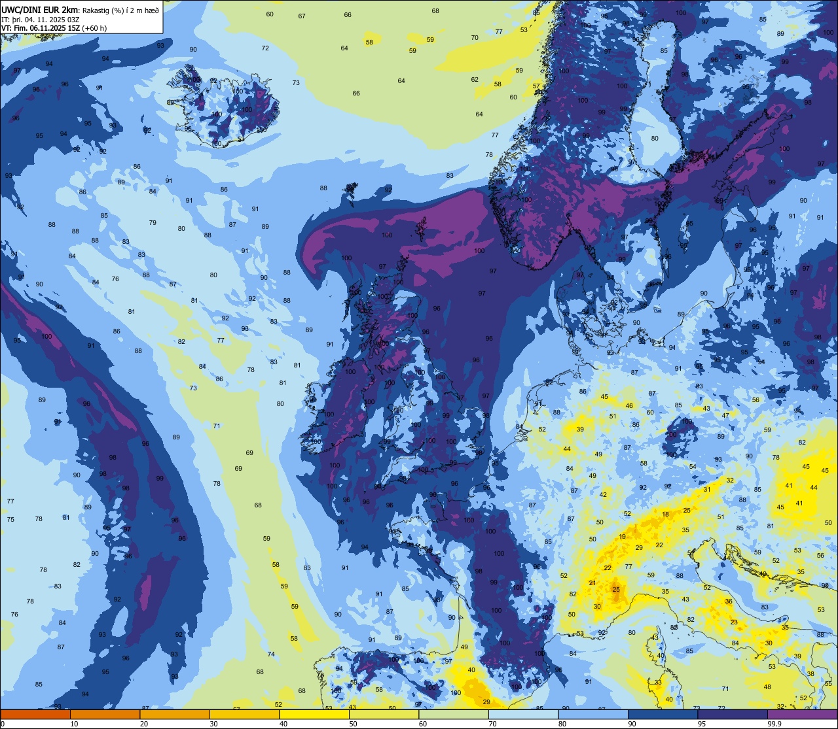Click the '20' legend tick label

[144, 724]
